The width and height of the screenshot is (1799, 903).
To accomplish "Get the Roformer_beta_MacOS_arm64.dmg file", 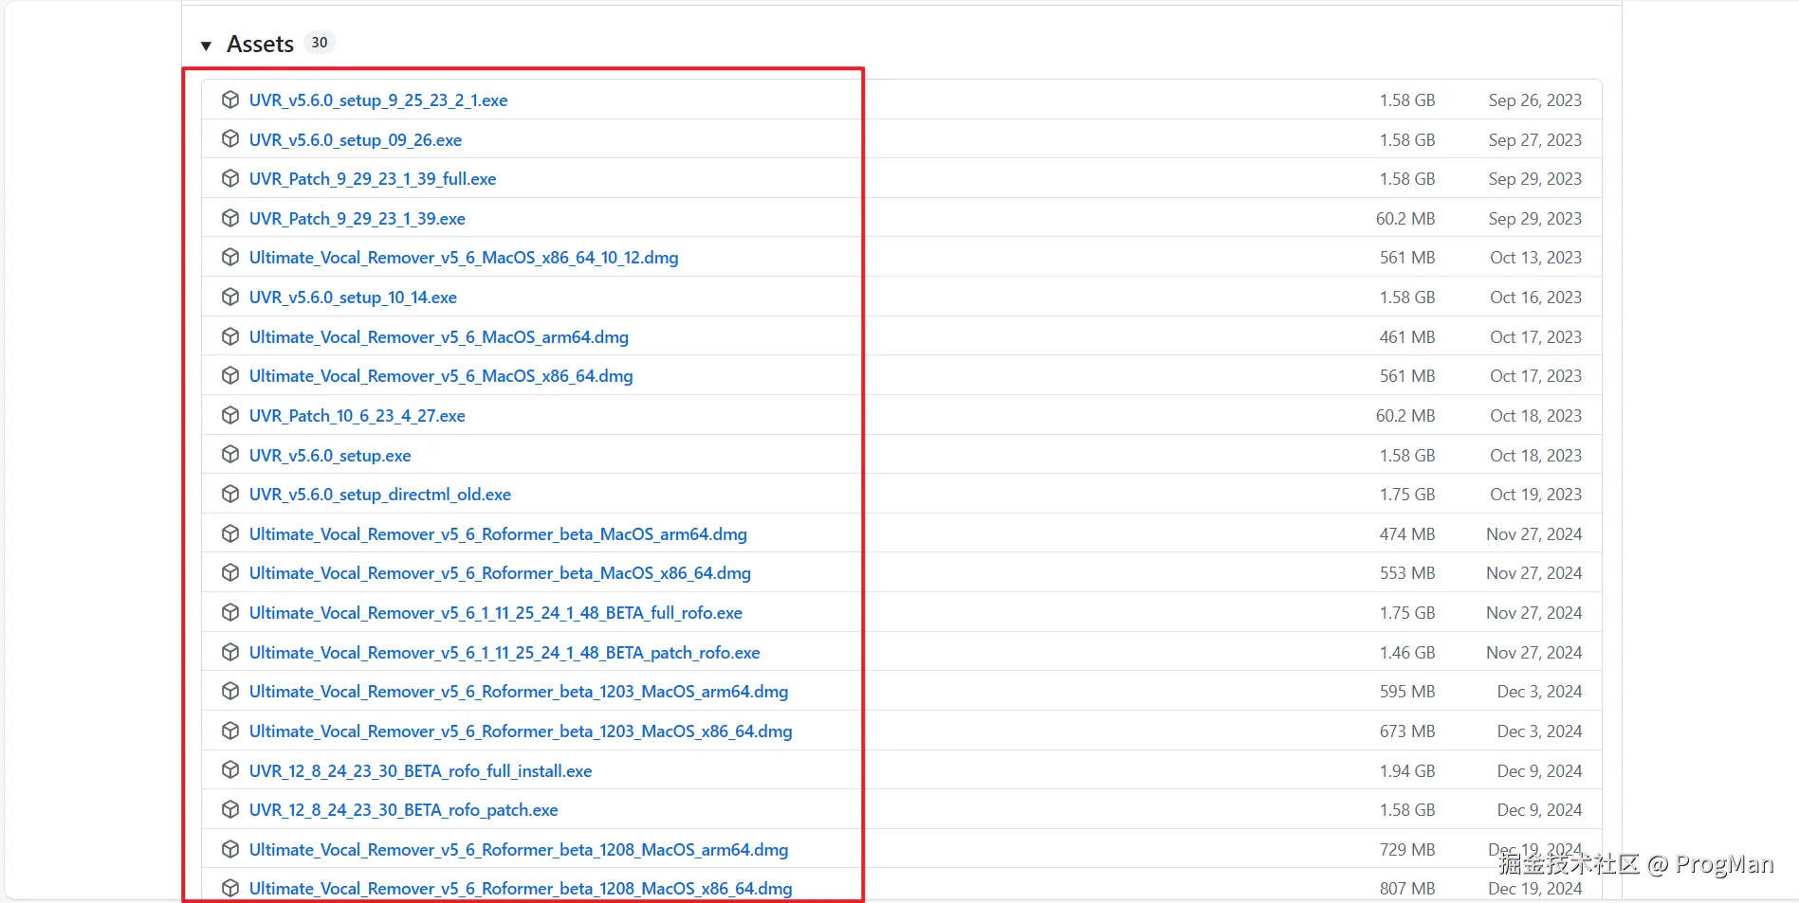I will click(x=498, y=534).
